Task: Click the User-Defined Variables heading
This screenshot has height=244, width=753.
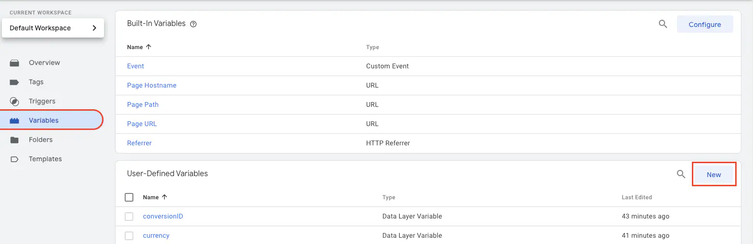Action: click(168, 173)
